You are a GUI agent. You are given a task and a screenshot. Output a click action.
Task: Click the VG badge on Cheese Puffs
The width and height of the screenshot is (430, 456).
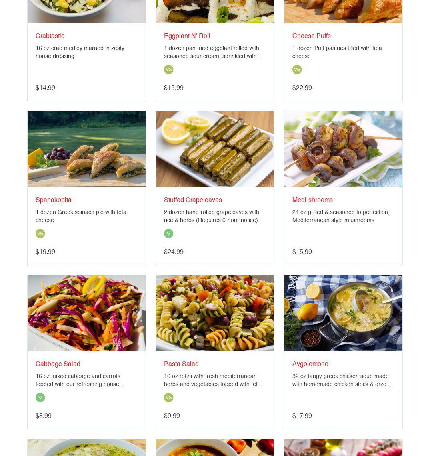pyautogui.click(x=297, y=70)
